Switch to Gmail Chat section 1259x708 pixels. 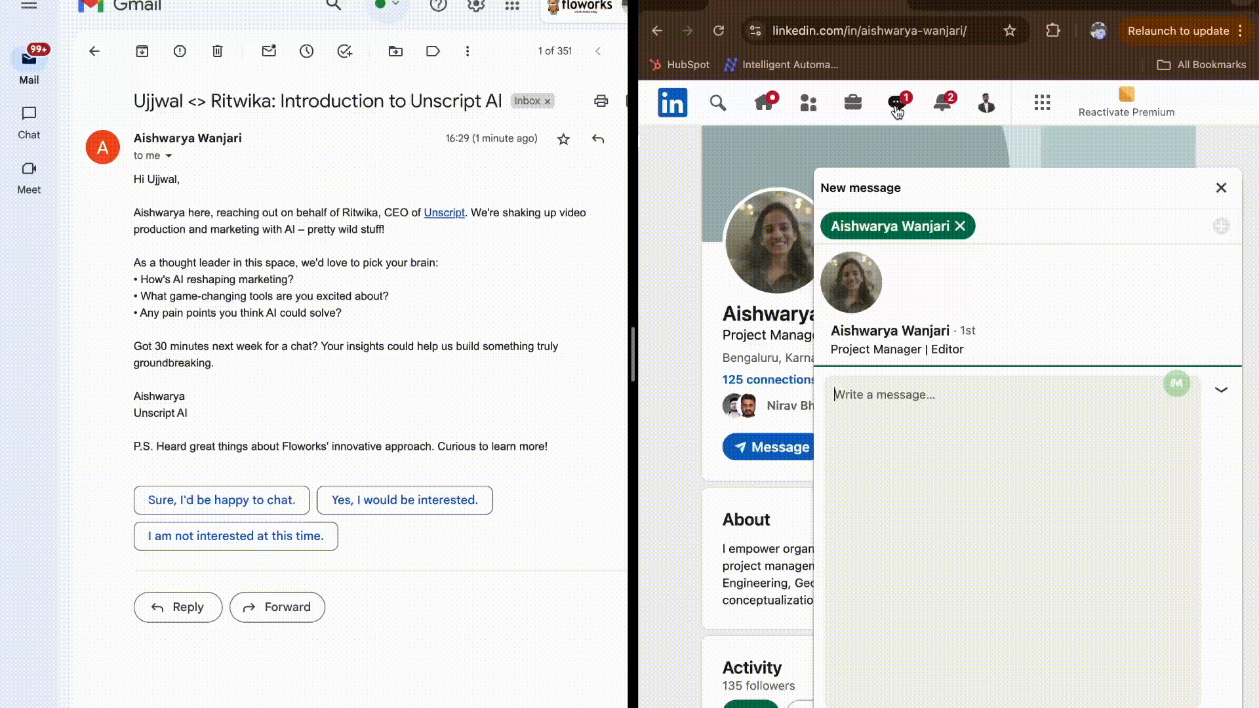(x=29, y=122)
